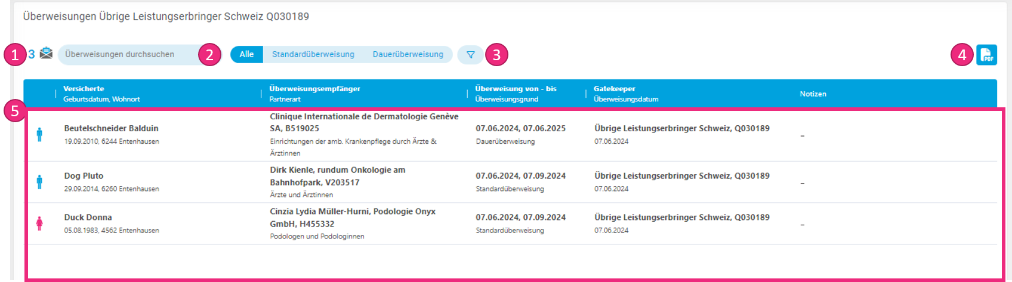The image size is (1012, 282).
Task: Click page title Überweisungen Übrige Leistungserbringer Schweiz
Action: point(166,17)
